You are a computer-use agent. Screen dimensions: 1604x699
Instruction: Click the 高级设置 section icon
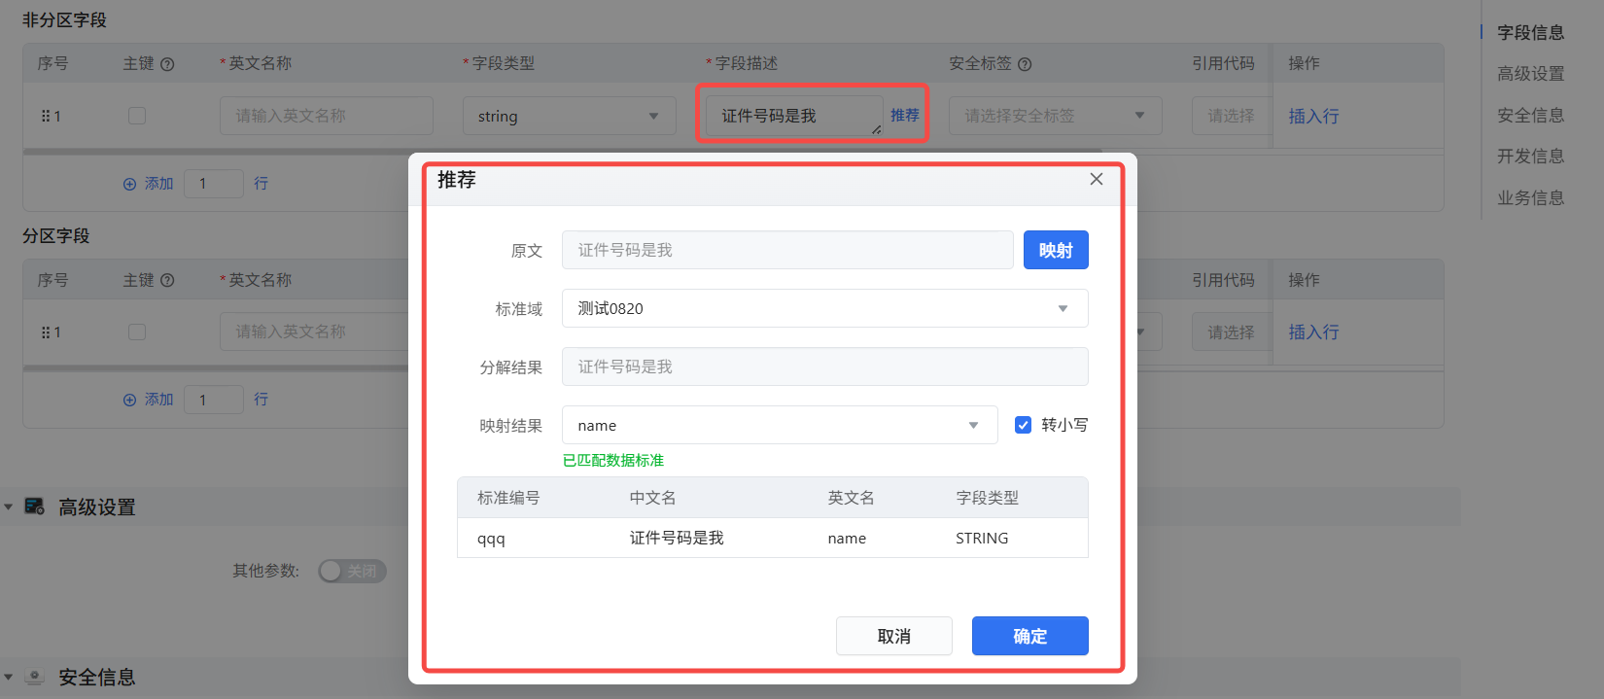(35, 507)
